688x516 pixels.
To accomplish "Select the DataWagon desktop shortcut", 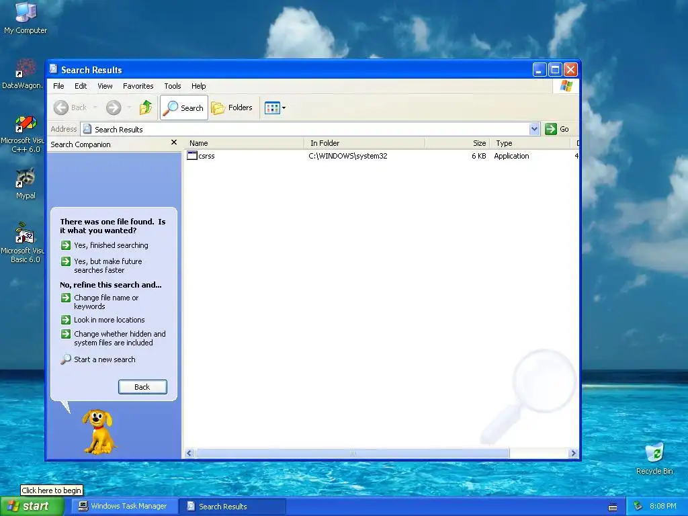I will (22, 74).
